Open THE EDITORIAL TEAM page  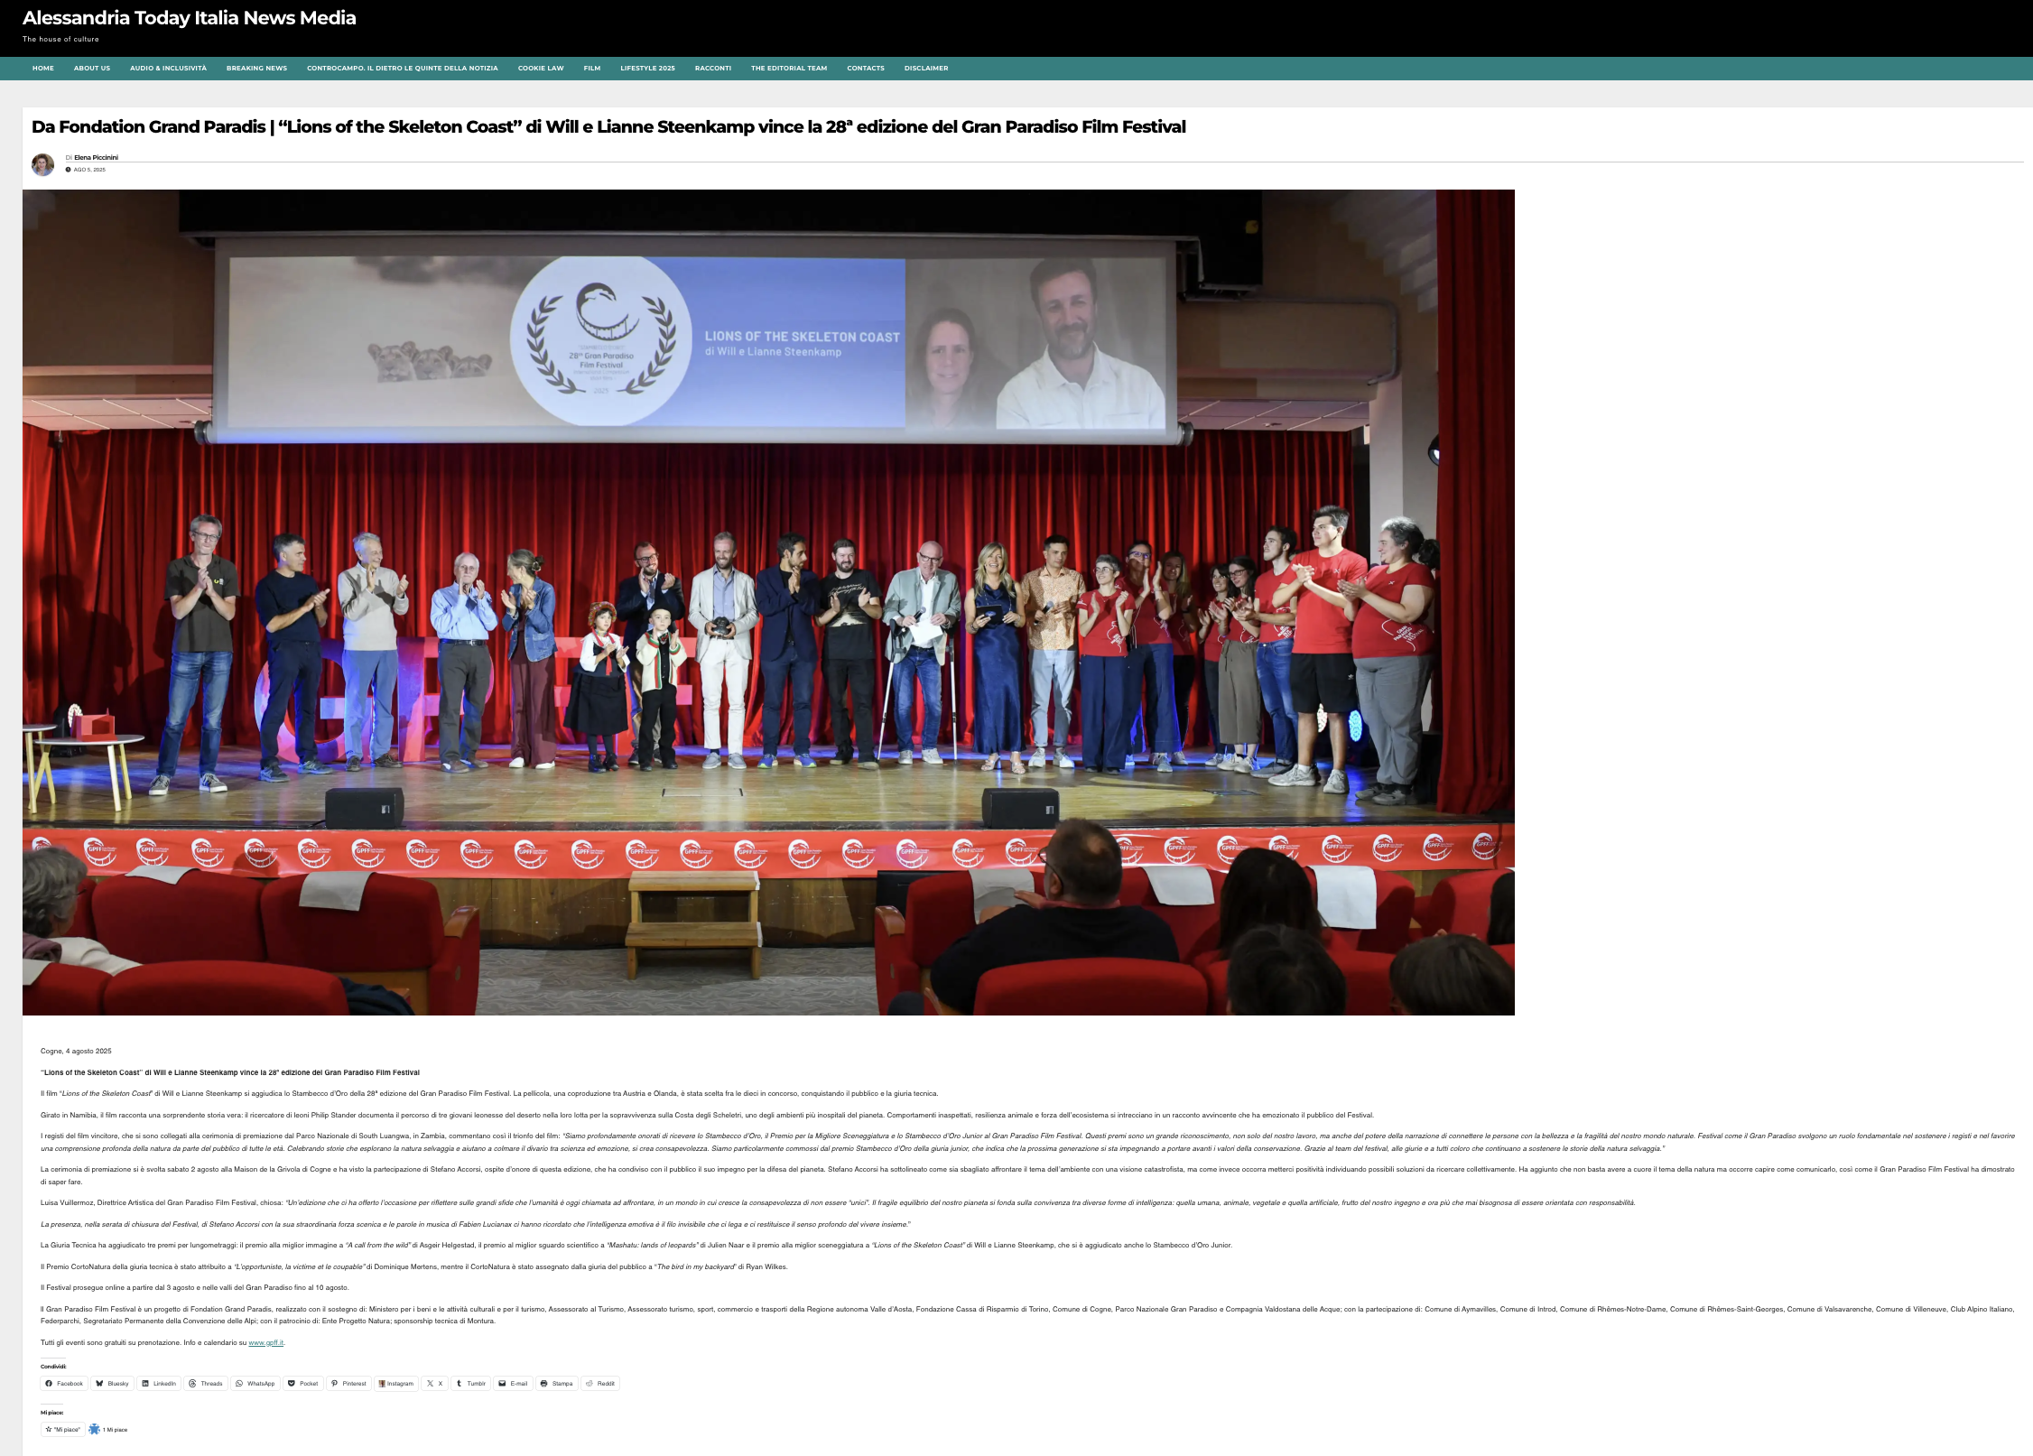point(789,69)
